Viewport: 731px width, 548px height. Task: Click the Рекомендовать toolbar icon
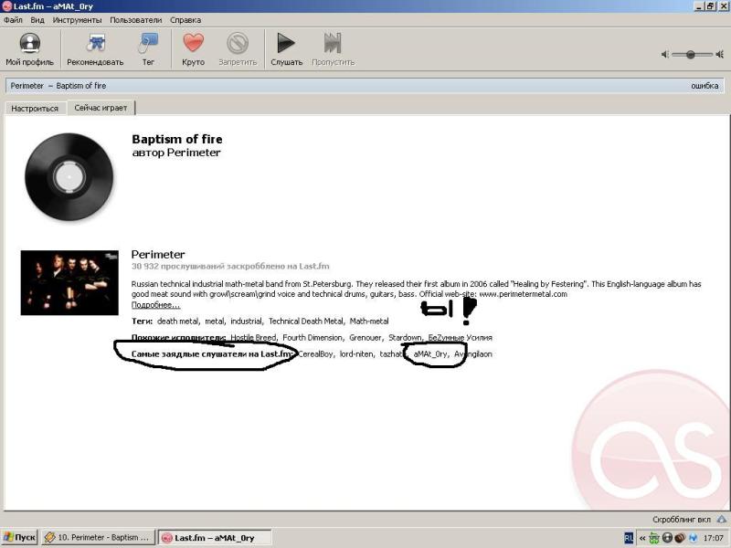click(95, 49)
